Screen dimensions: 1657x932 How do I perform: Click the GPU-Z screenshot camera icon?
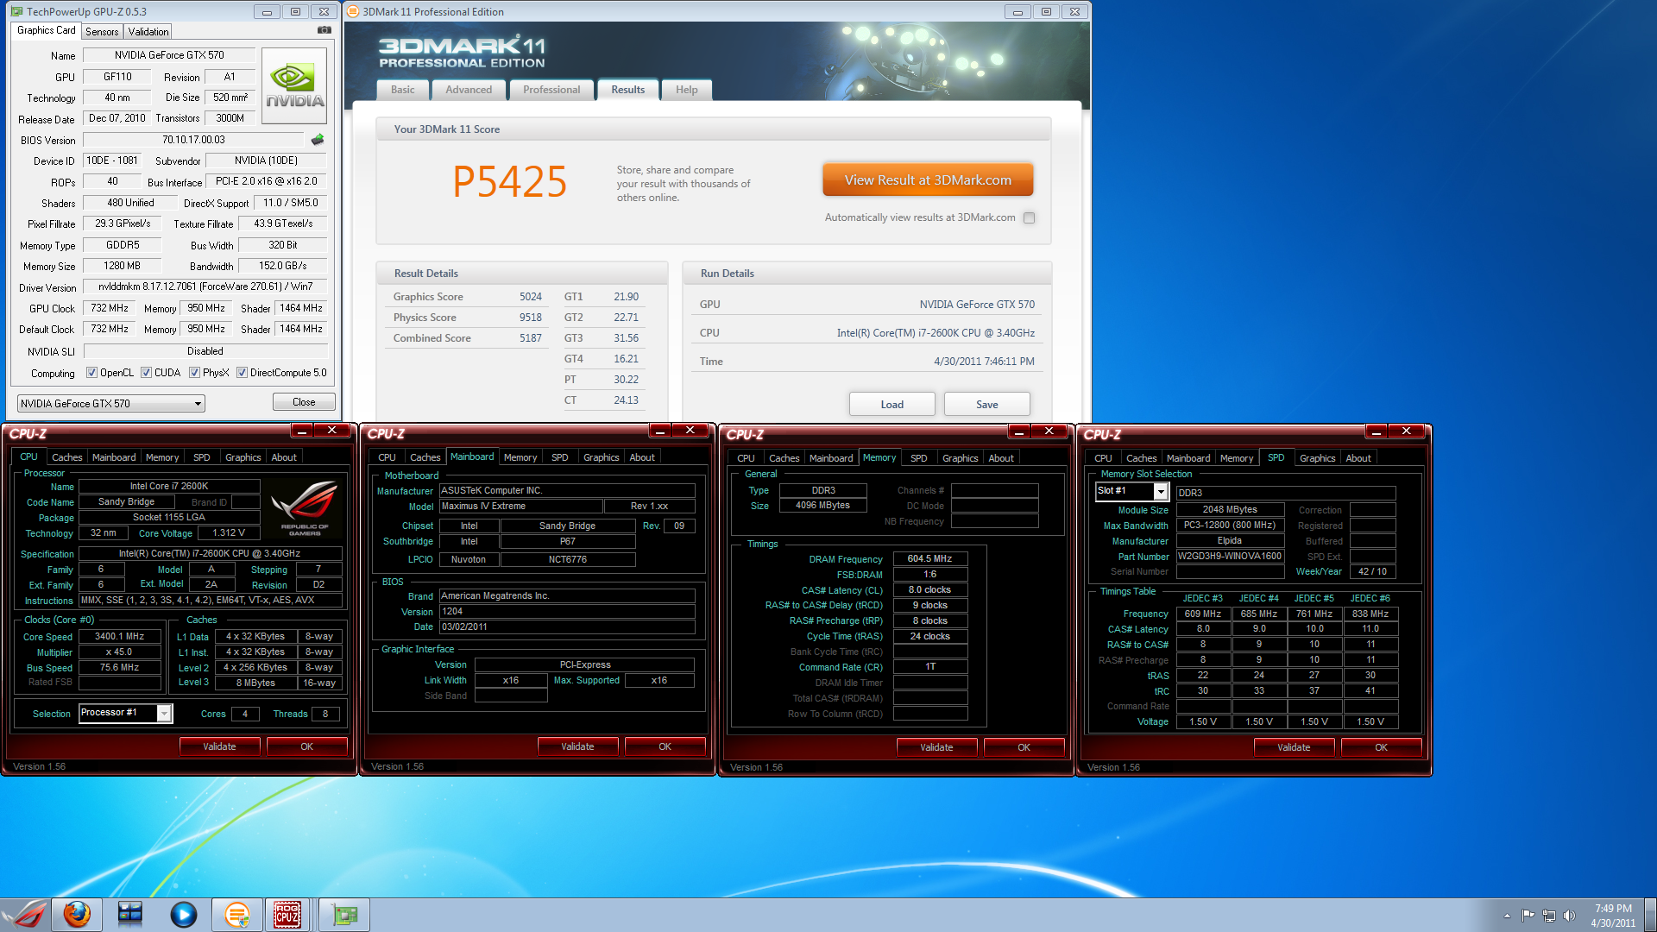tap(324, 30)
